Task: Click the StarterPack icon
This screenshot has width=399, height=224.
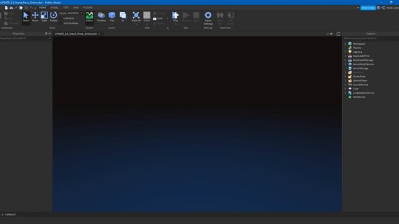Action: coord(350,77)
